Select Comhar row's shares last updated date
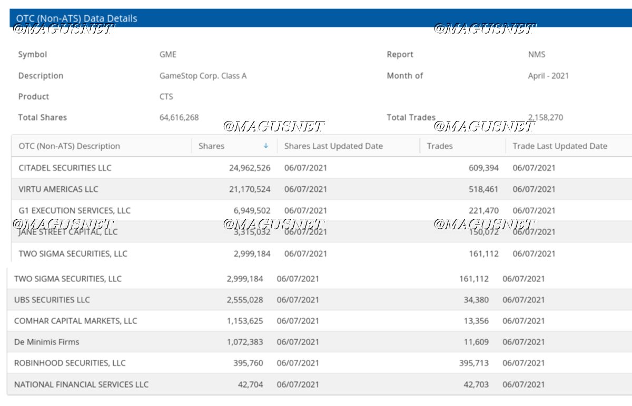The width and height of the screenshot is (632, 406). (x=298, y=321)
